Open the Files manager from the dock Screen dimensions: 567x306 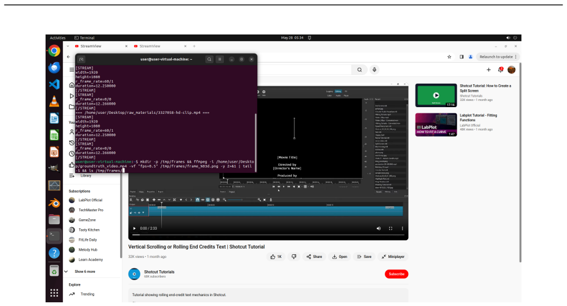(54, 219)
